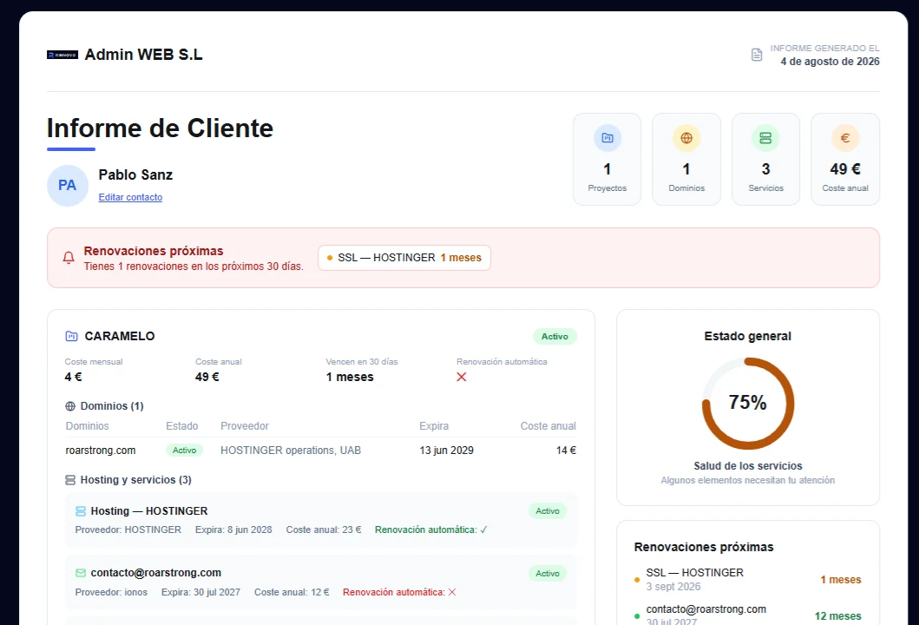919x625 pixels.
Task: Click the mail icon beside contacto@roarstrong.com
Action: [x=81, y=573]
